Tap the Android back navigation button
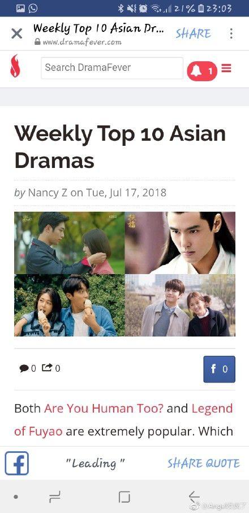The image size is (249, 513). pyautogui.click(x=195, y=497)
